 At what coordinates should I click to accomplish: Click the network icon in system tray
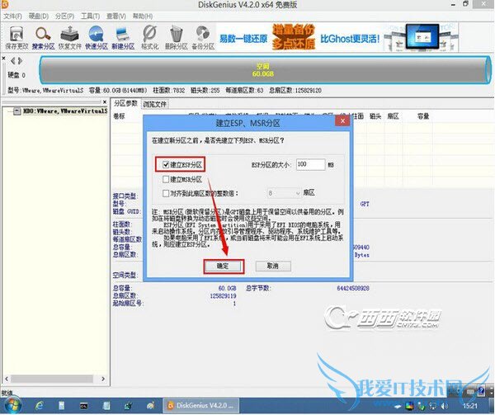coord(433,406)
